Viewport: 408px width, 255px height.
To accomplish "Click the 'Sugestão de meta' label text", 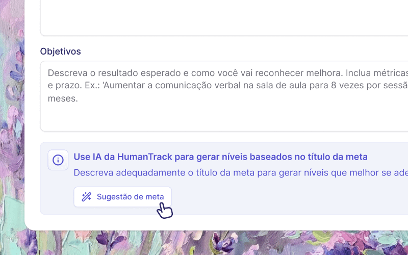I will 131,197.
